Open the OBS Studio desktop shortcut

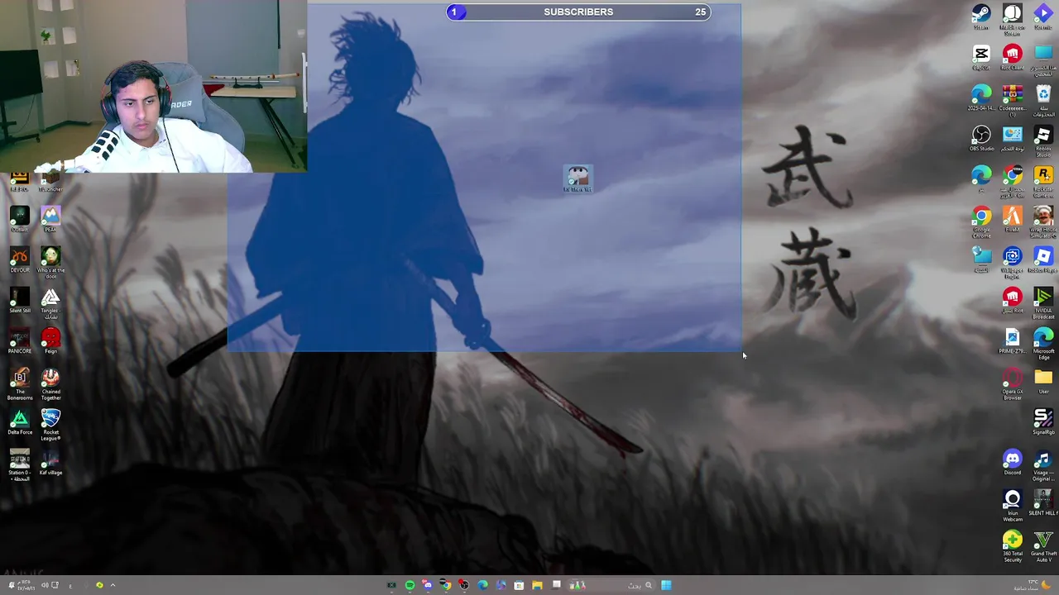pos(981,139)
